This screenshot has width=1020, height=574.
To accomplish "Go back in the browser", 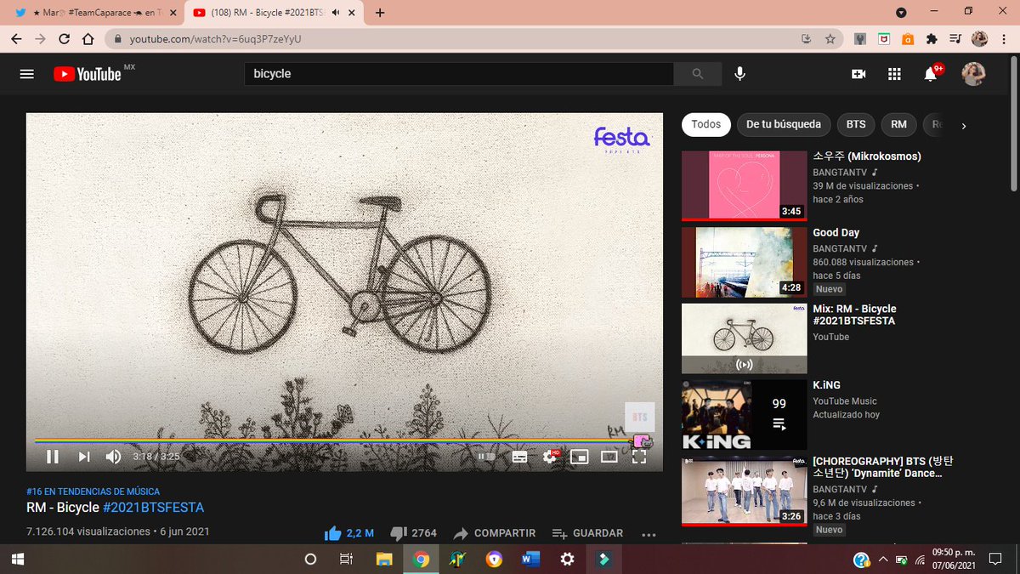I will [x=16, y=39].
